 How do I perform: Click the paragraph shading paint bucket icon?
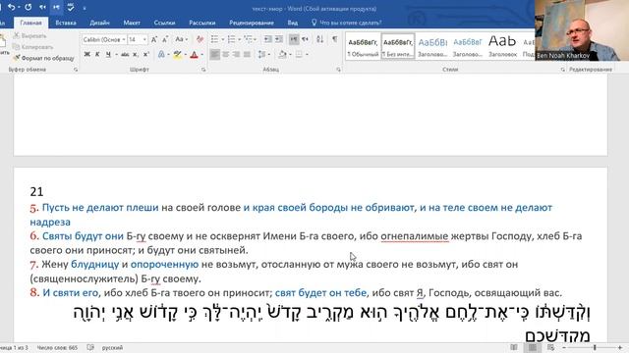click(x=282, y=54)
